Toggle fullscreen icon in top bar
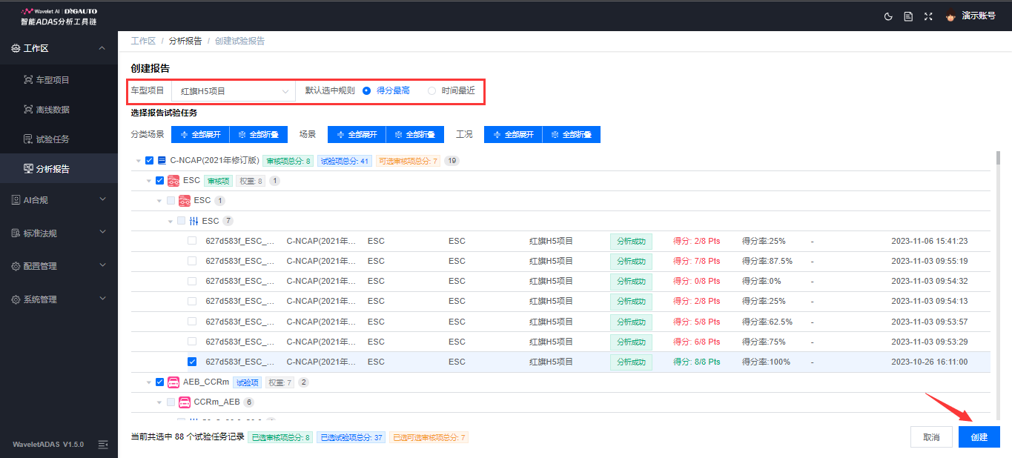The image size is (1012, 458). [x=928, y=16]
